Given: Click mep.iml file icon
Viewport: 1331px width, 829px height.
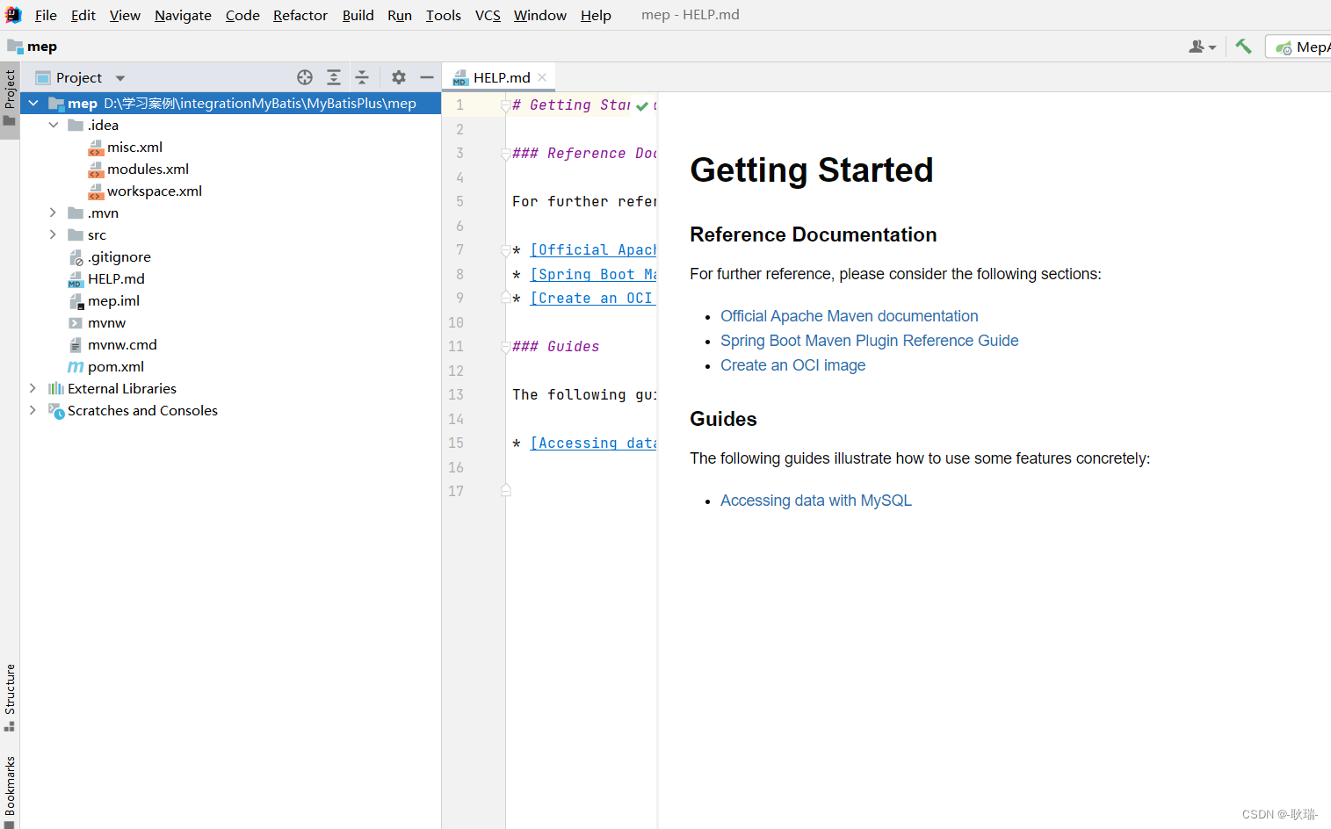Looking at the screenshot, I should 76,301.
